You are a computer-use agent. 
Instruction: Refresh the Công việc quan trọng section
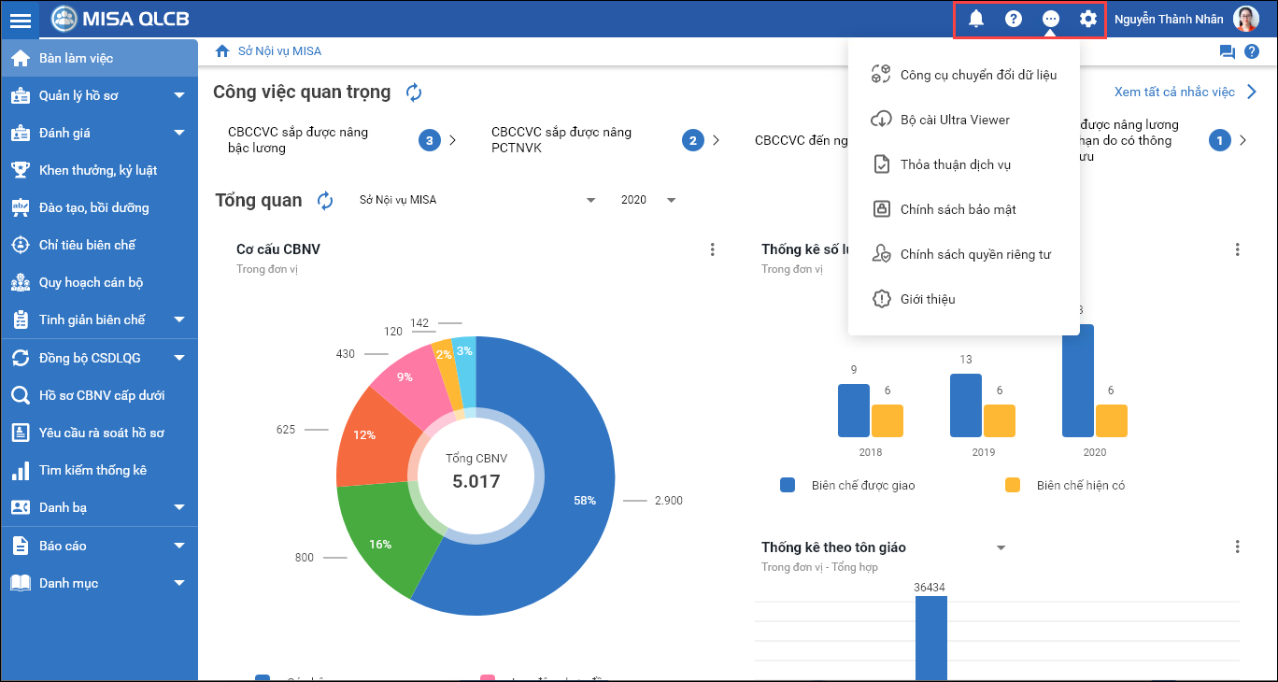[x=414, y=92]
